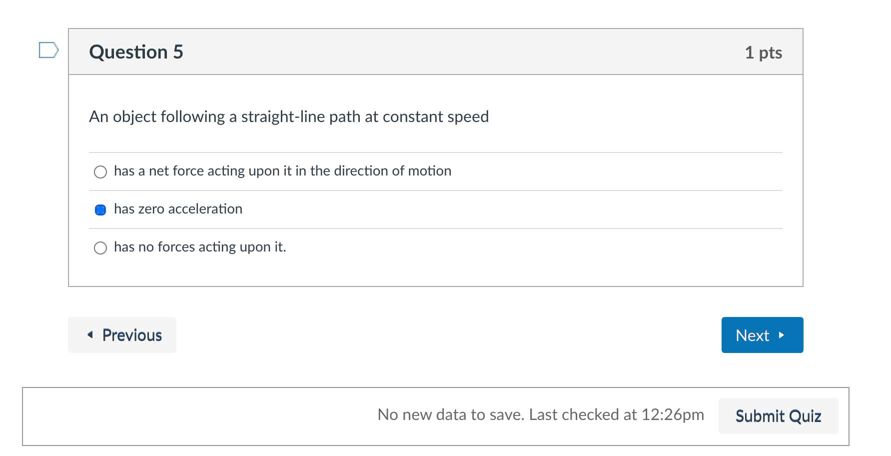Click the '1 pts' label
The image size is (891, 456).
tap(764, 52)
